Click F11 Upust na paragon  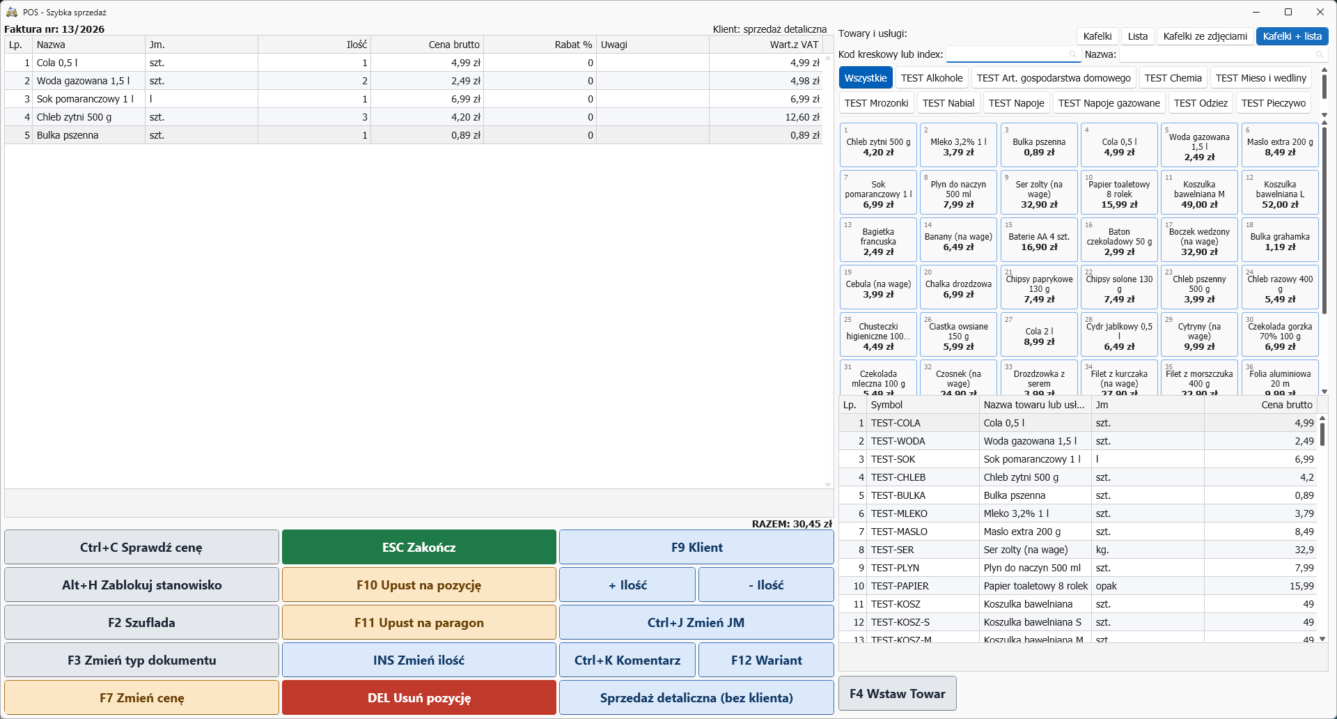coord(419,623)
